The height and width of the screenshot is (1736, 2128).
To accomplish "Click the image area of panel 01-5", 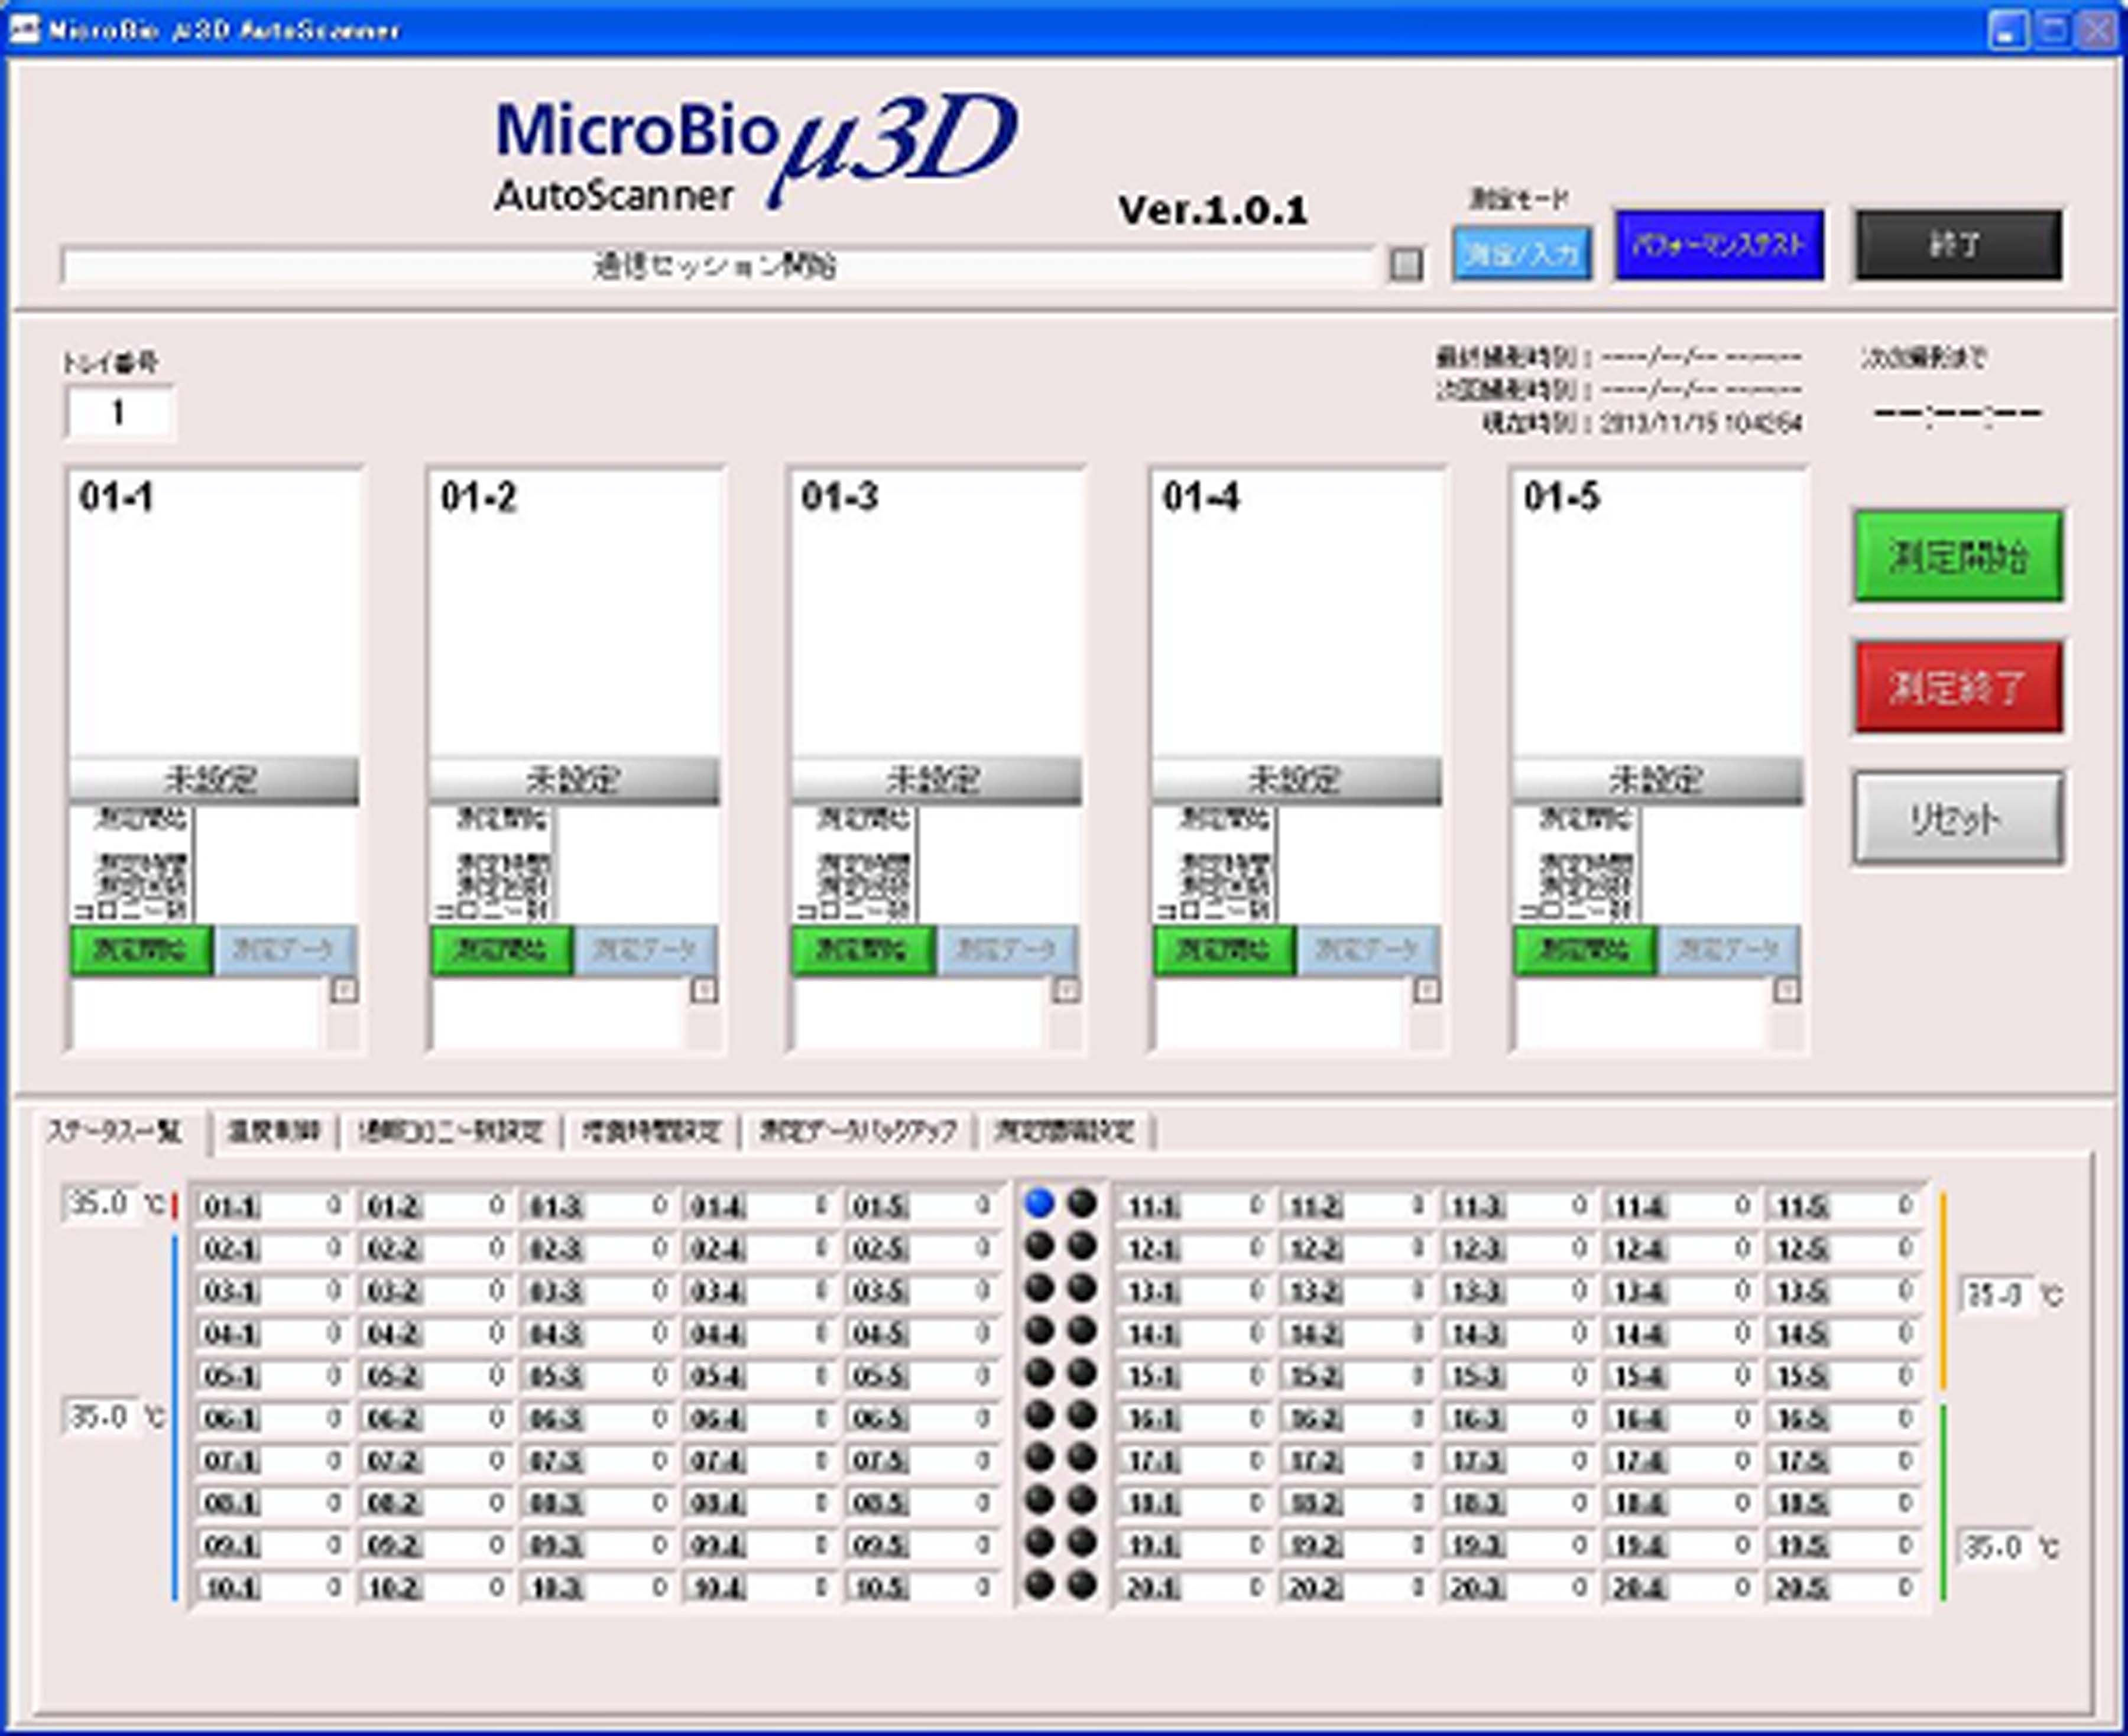I will (x=1658, y=613).
